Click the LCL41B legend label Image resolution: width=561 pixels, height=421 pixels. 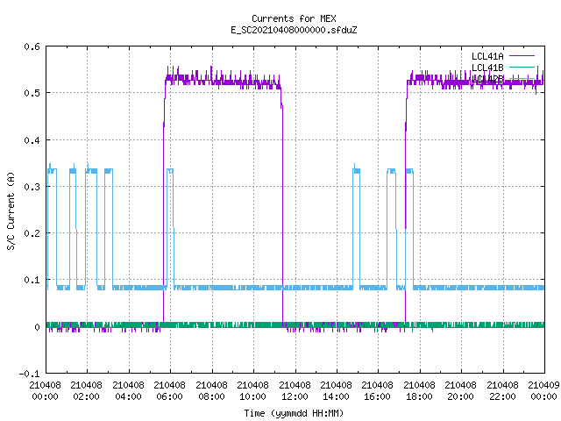(x=487, y=68)
